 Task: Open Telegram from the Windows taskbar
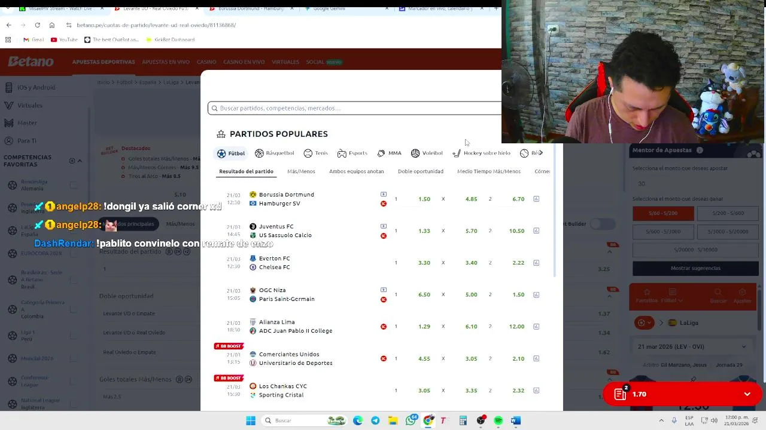[375, 420]
